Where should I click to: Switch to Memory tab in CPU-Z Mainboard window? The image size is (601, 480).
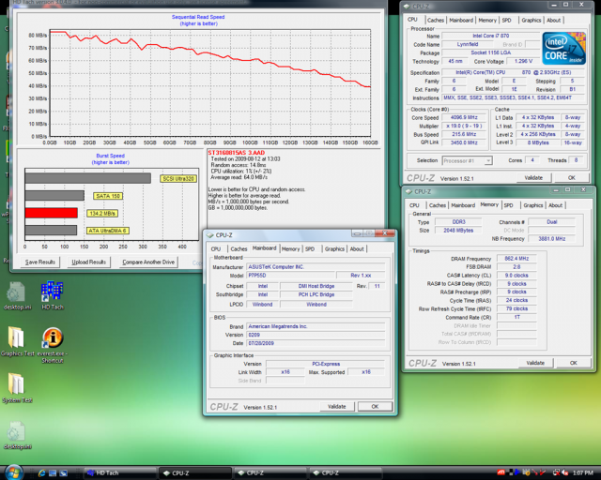pyautogui.click(x=290, y=248)
